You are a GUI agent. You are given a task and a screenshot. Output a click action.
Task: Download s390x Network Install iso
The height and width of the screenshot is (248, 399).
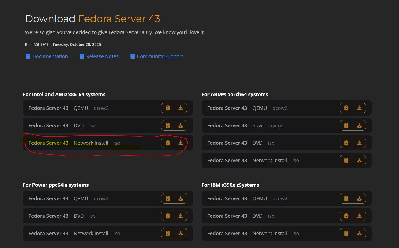pos(359,233)
